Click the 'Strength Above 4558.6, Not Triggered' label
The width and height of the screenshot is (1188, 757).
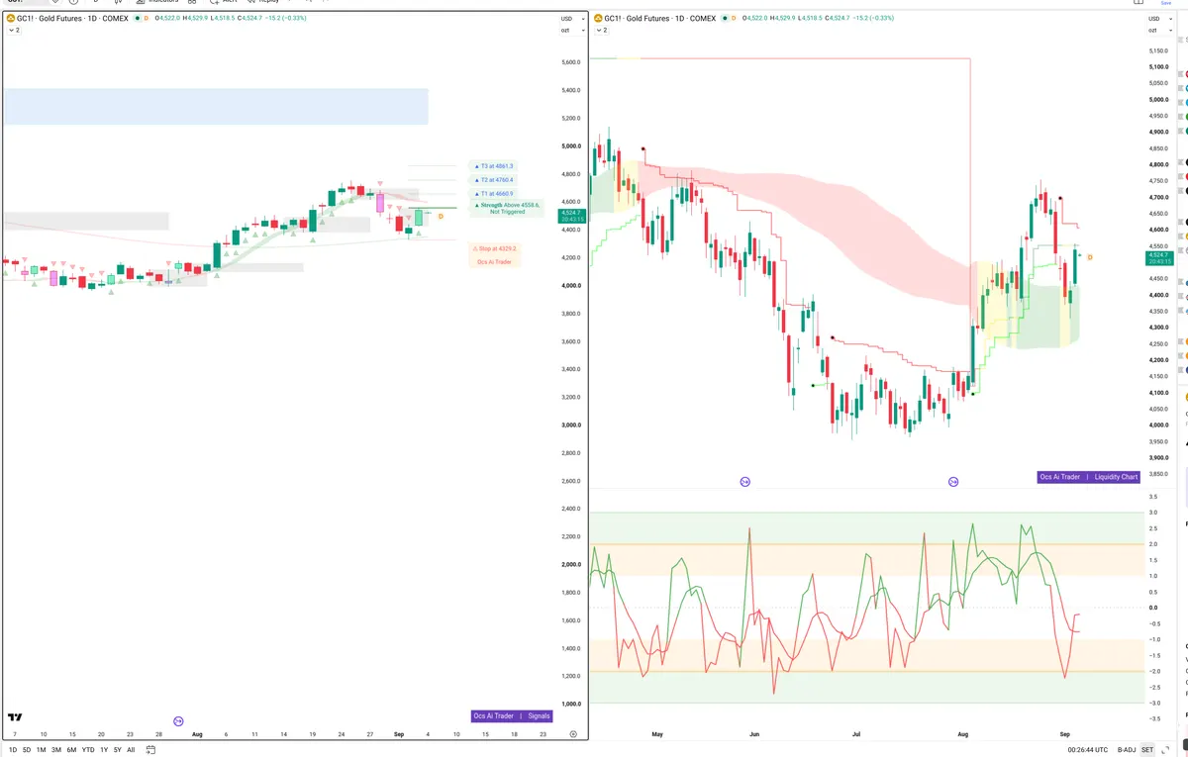tap(506, 208)
